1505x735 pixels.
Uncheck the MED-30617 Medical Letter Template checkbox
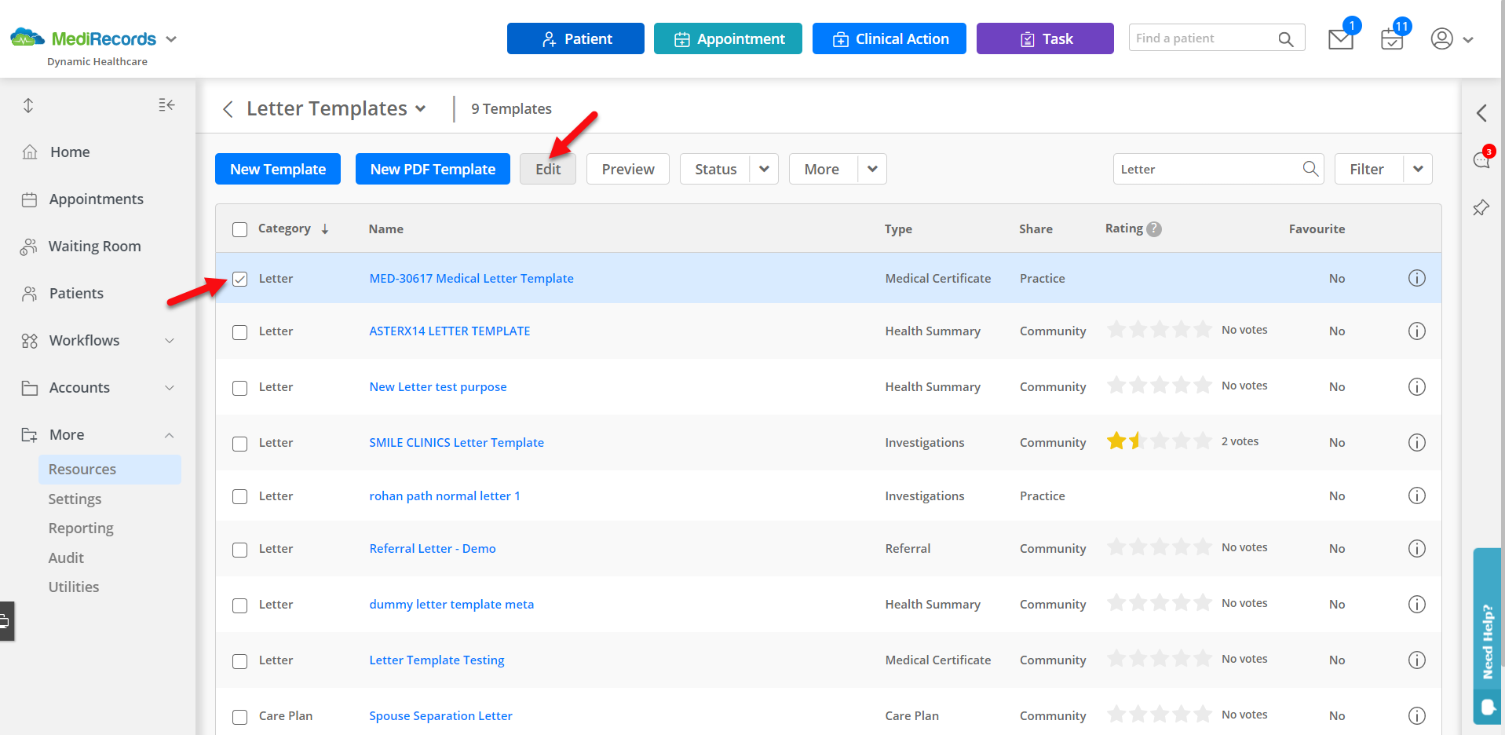pos(239,279)
